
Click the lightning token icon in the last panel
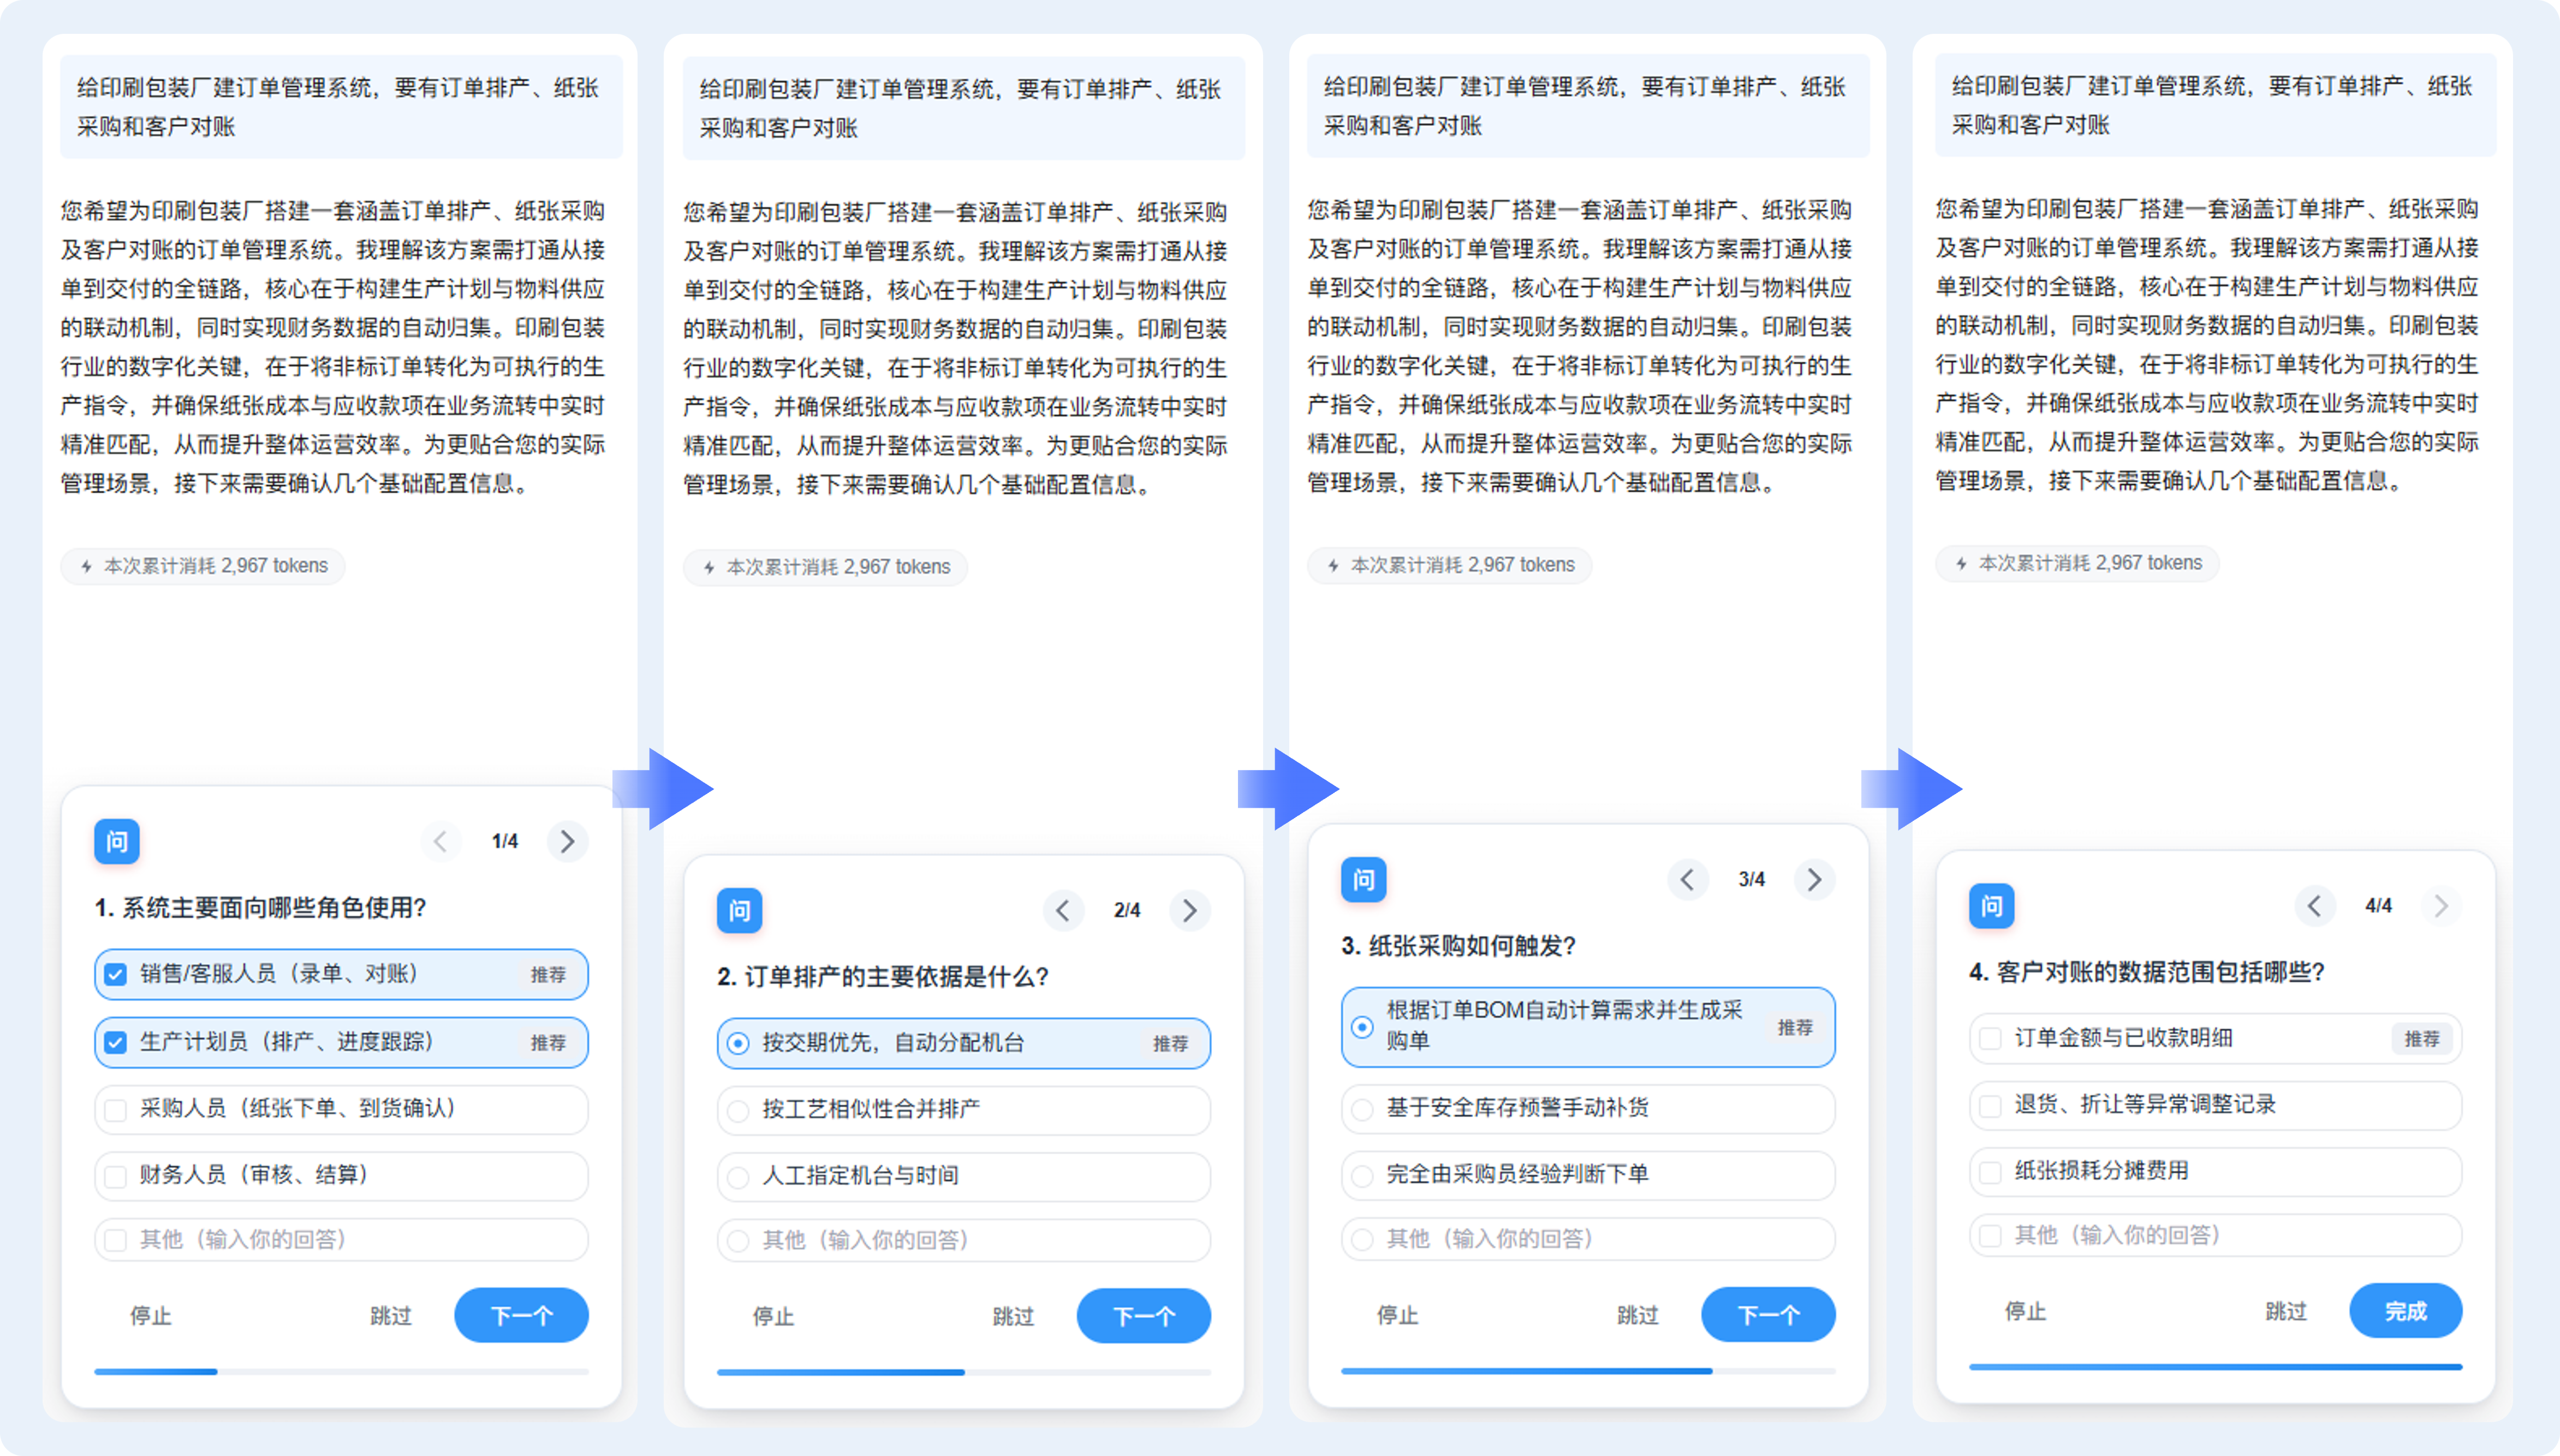pyautogui.click(x=1962, y=563)
